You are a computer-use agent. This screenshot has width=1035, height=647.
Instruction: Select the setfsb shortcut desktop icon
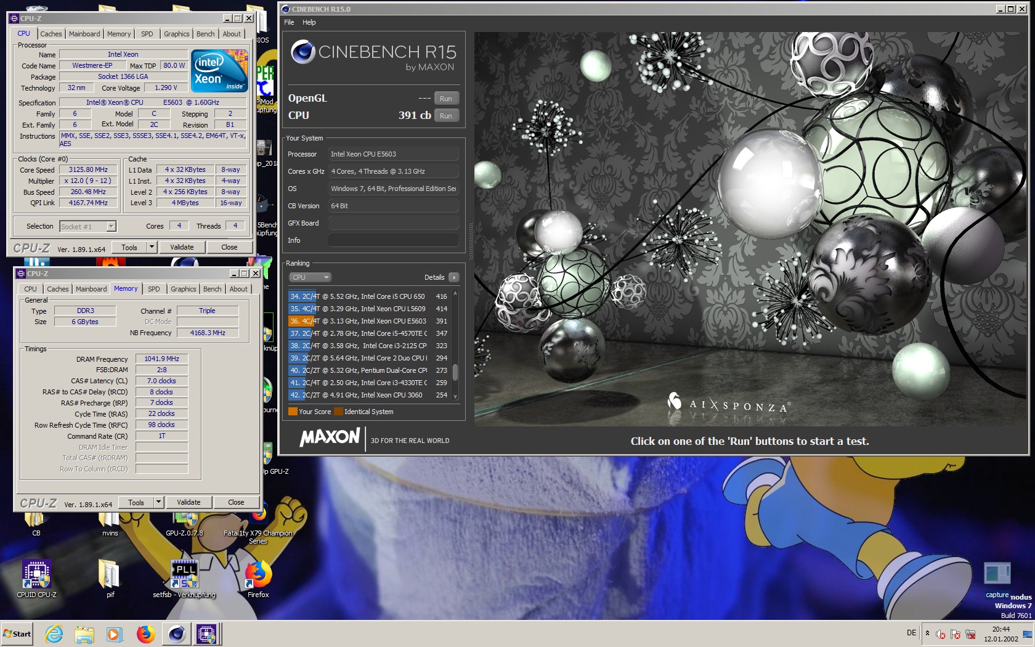pos(184,579)
